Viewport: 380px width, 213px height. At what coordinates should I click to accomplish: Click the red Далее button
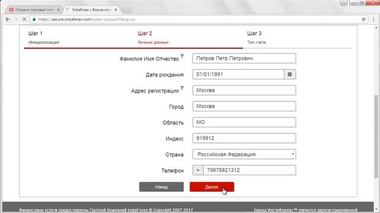[x=212, y=187]
